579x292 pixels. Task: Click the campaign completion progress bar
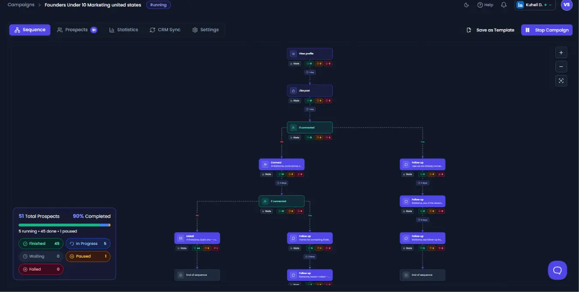coord(64,225)
